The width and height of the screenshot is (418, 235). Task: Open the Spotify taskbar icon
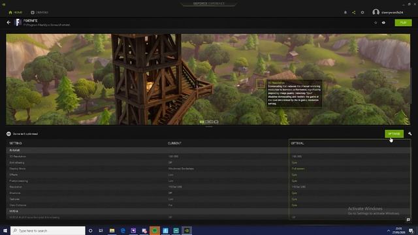coord(155,230)
